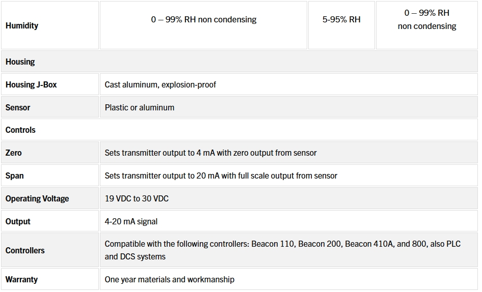The image size is (482, 292).
Task: Click the Humidity row label
Action: (22, 25)
